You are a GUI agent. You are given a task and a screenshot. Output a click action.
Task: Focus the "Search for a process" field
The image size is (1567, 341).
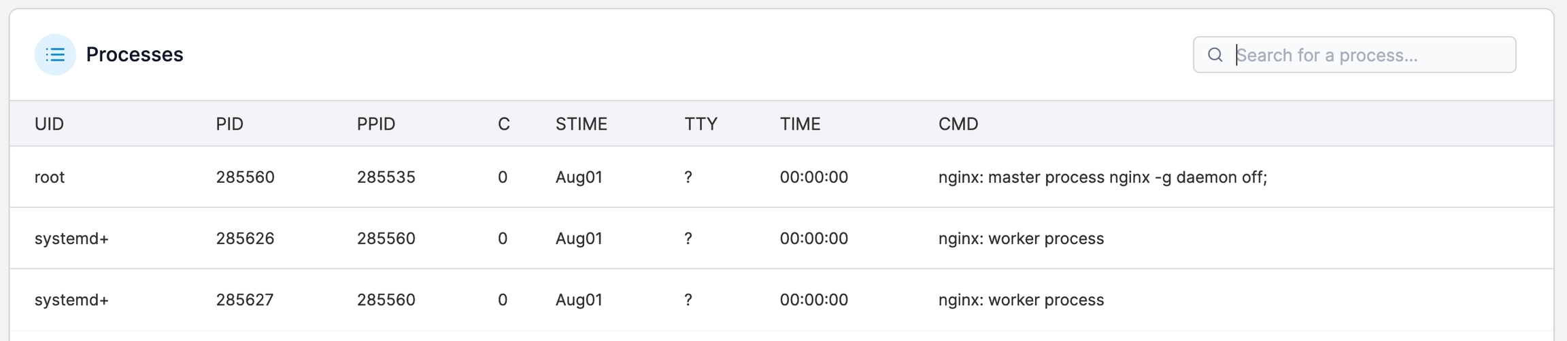[1367, 55]
